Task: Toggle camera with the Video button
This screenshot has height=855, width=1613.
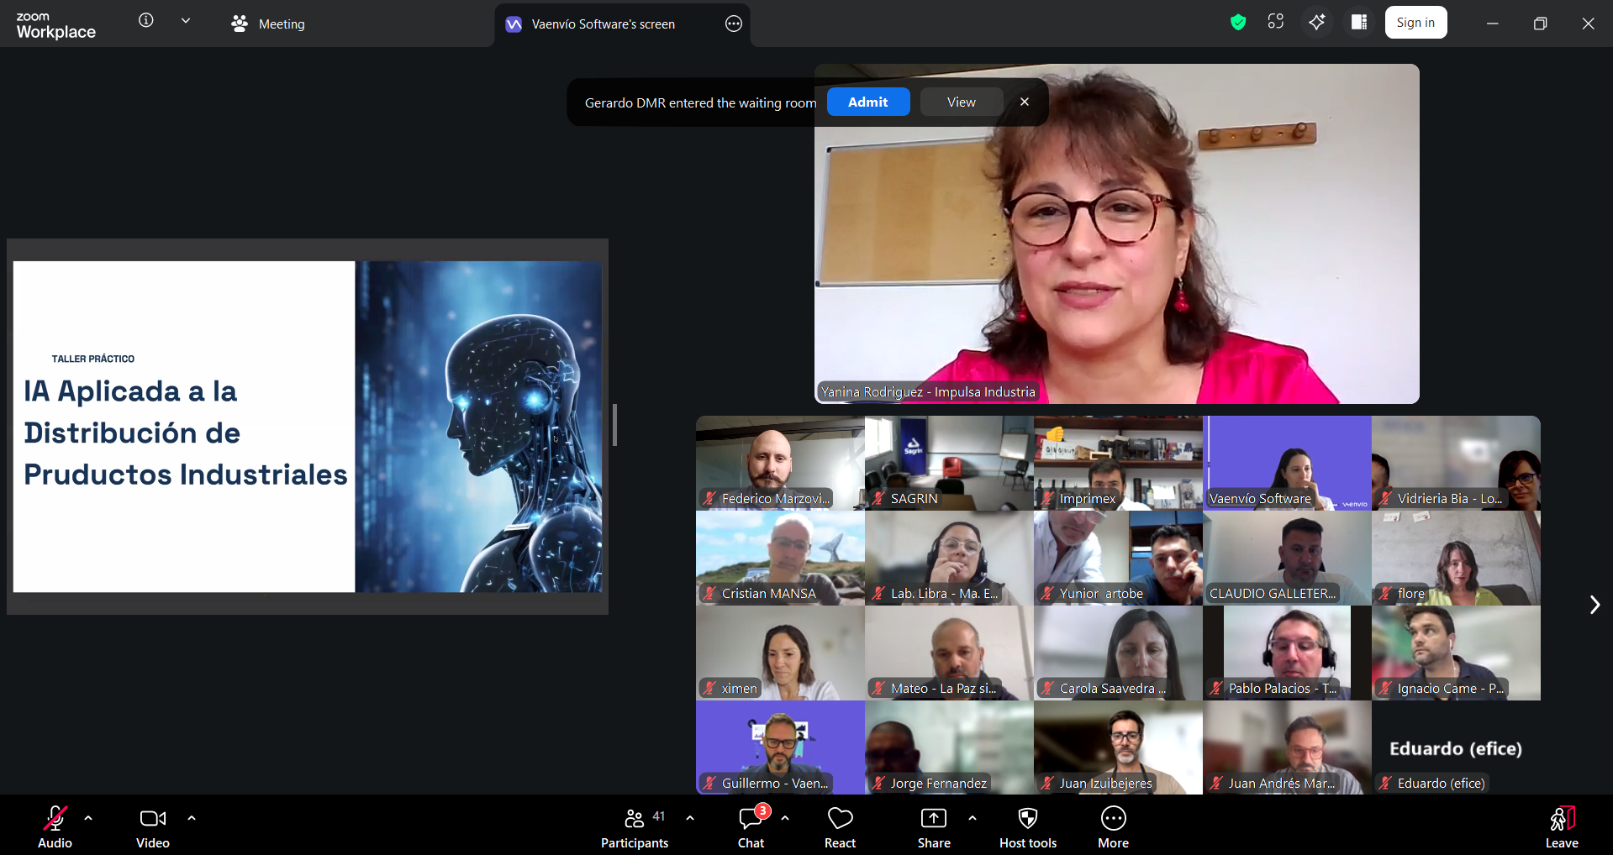Action: 153,827
